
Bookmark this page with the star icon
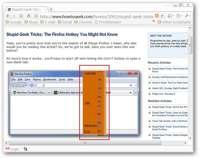click(36, 16)
